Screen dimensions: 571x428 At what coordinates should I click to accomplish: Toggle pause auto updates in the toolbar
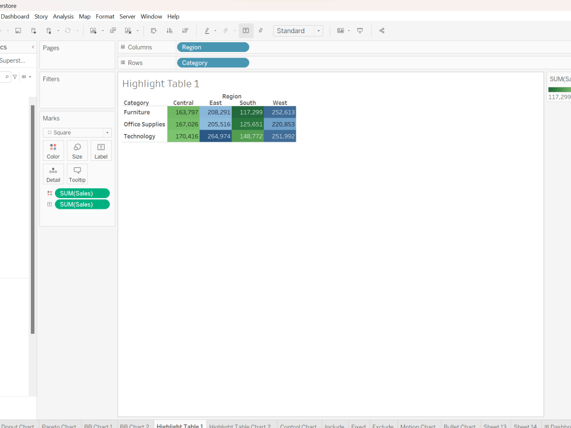[49, 30]
